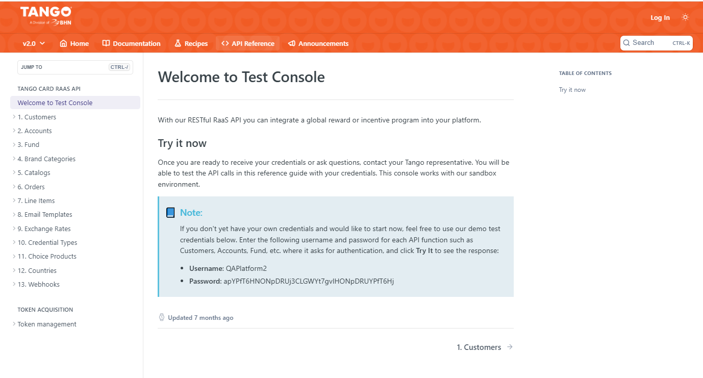Go to next page 1. Customers link
703x378 pixels.
485,347
